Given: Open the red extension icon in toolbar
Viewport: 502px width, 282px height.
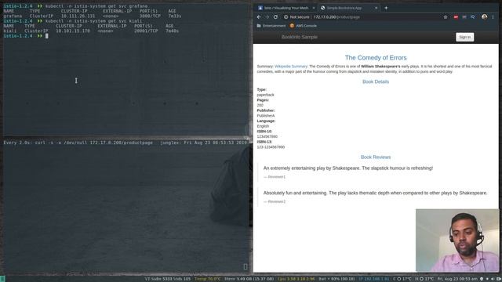Looking at the screenshot, I should tap(456, 17).
